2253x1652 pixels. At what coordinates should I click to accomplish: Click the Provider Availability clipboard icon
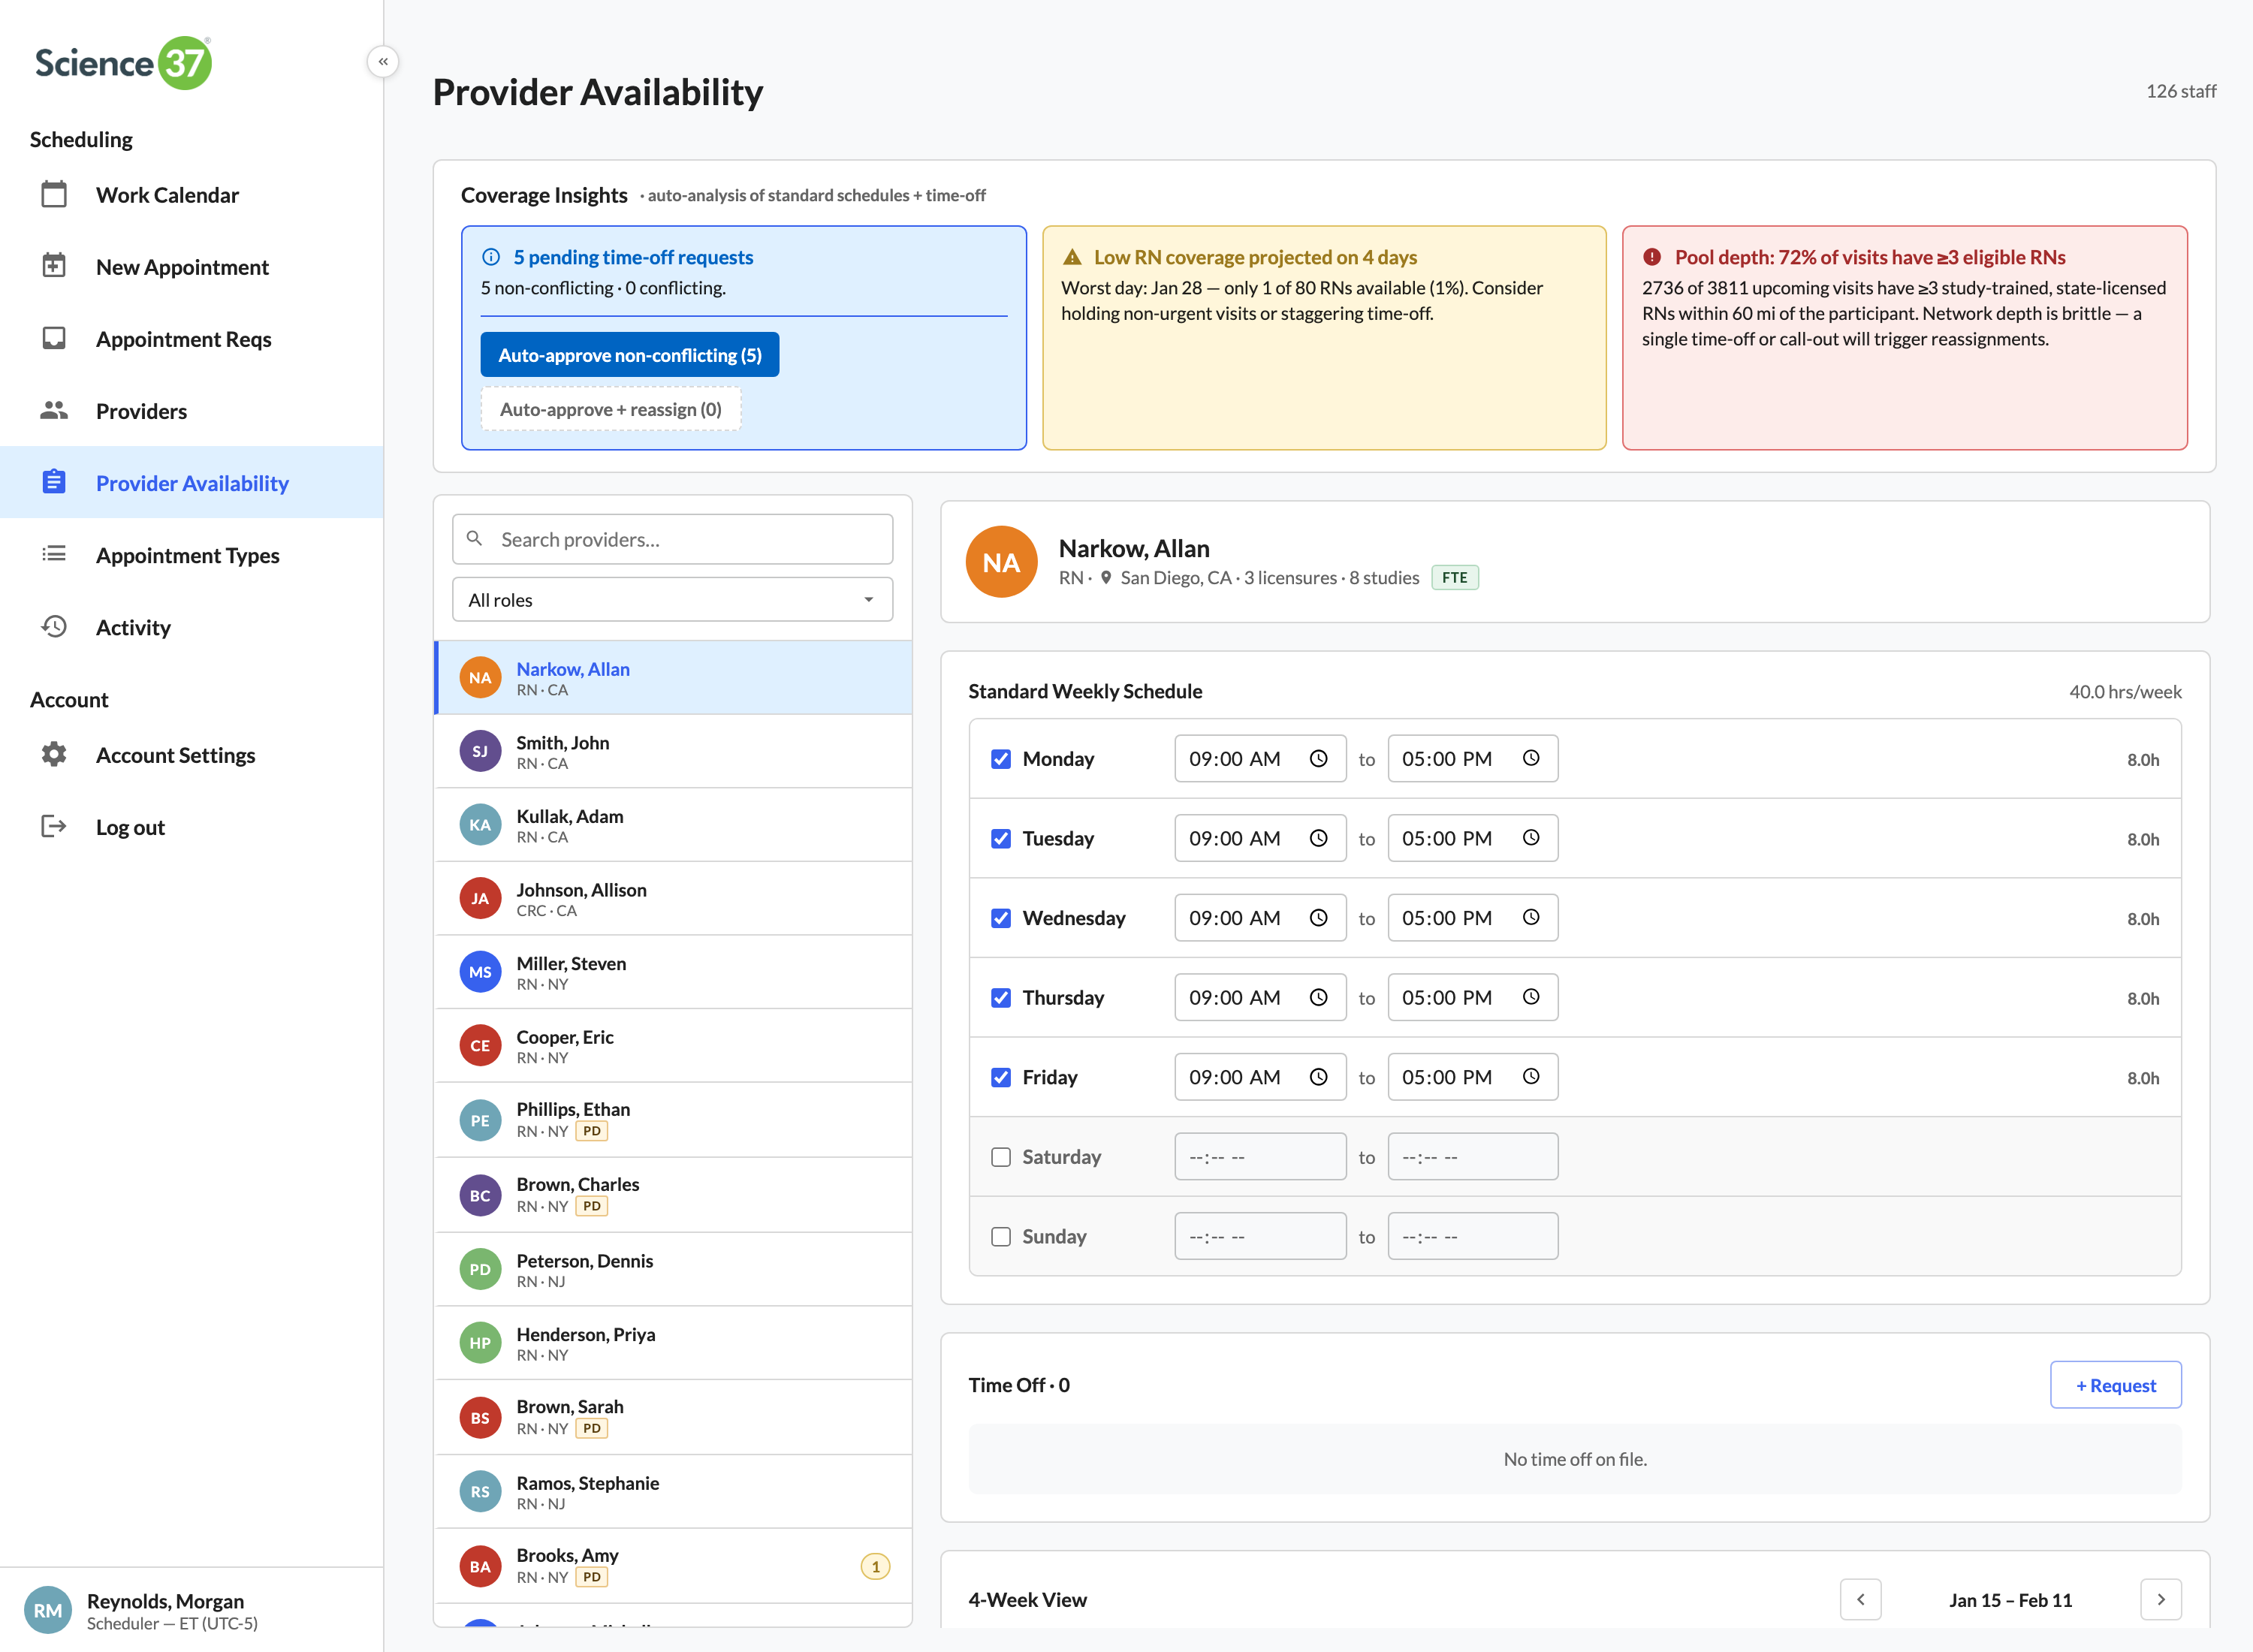click(54, 482)
